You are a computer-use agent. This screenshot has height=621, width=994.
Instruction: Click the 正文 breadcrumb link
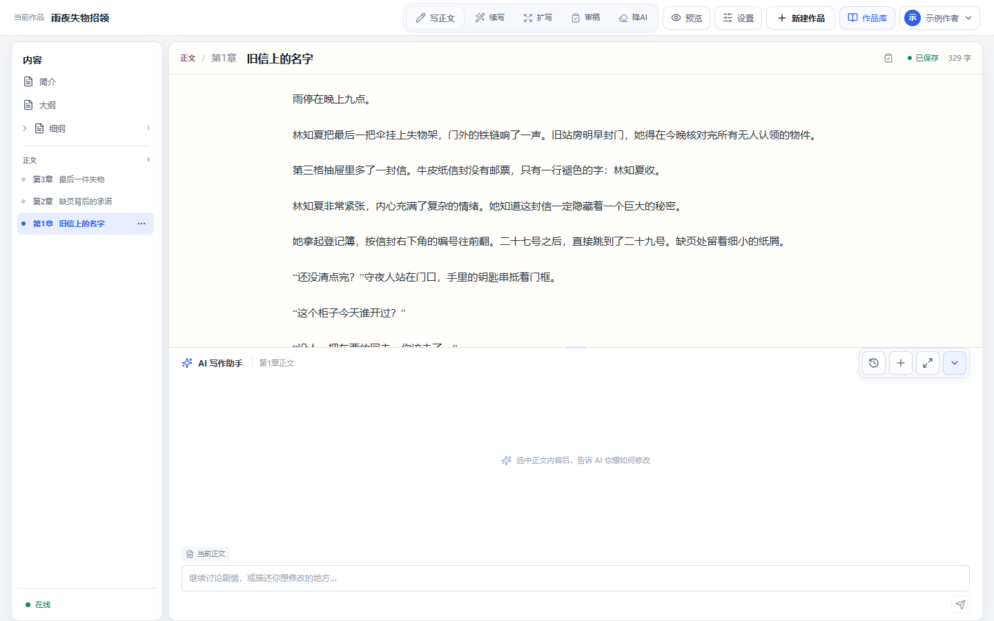188,59
